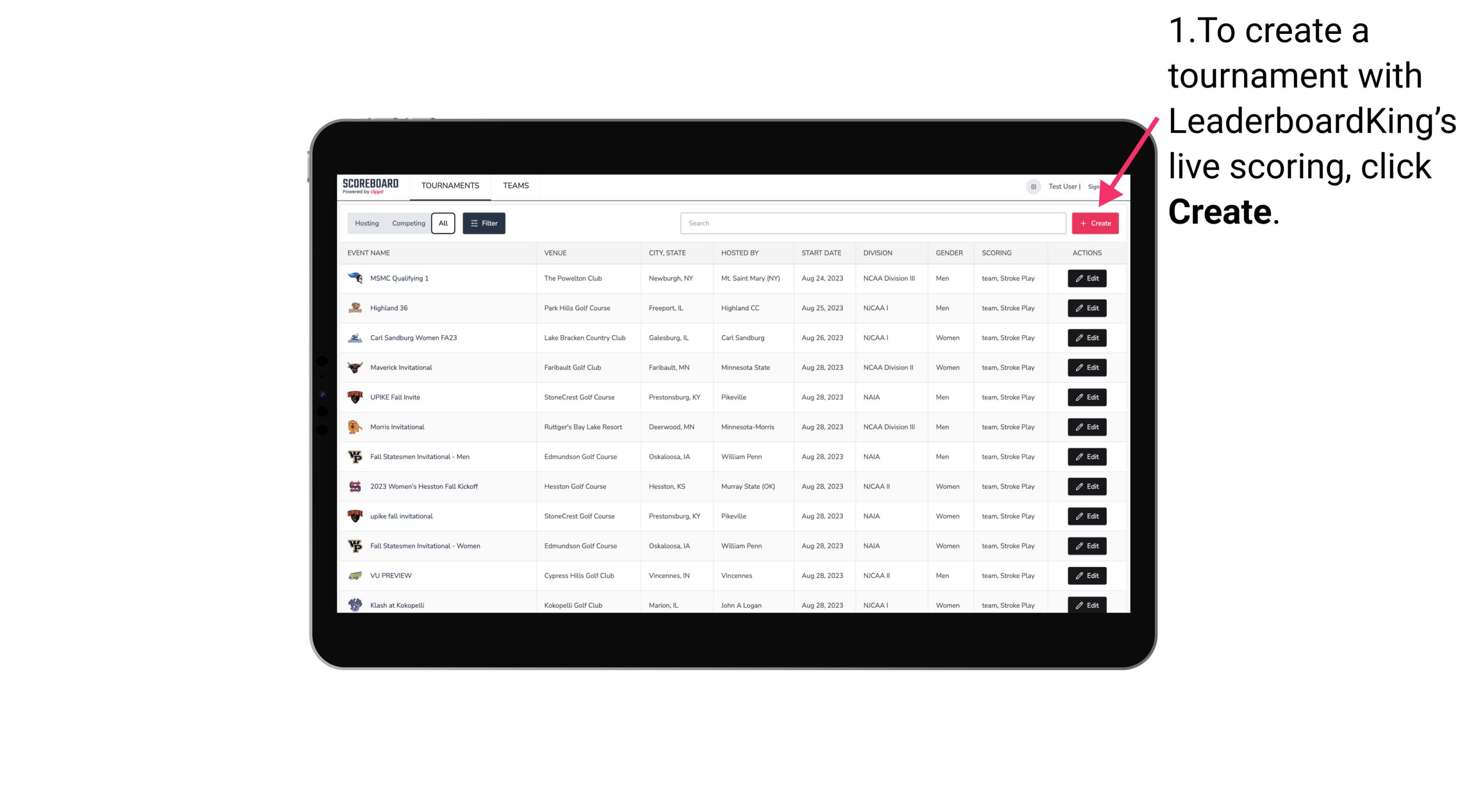Click the Edit icon for Klash at Kokopelli

point(1087,605)
